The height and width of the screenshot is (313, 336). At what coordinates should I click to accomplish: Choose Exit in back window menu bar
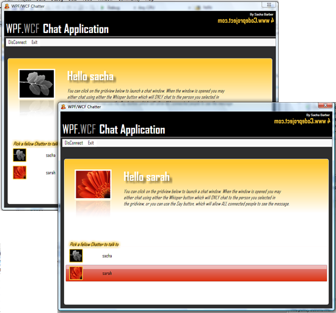pyautogui.click(x=34, y=42)
